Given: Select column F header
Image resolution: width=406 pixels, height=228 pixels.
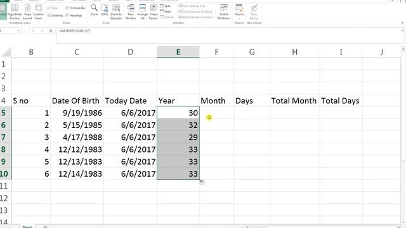Looking at the screenshot, I should click(x=216, y=52).
